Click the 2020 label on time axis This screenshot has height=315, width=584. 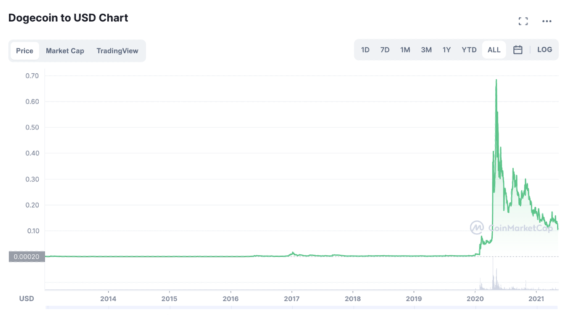tap(475, 299)
